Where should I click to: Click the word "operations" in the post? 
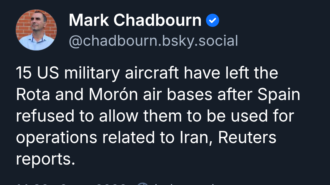(x=56, y=138)
